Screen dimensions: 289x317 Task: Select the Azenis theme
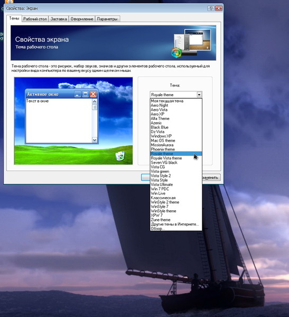[x=176, y=123]
